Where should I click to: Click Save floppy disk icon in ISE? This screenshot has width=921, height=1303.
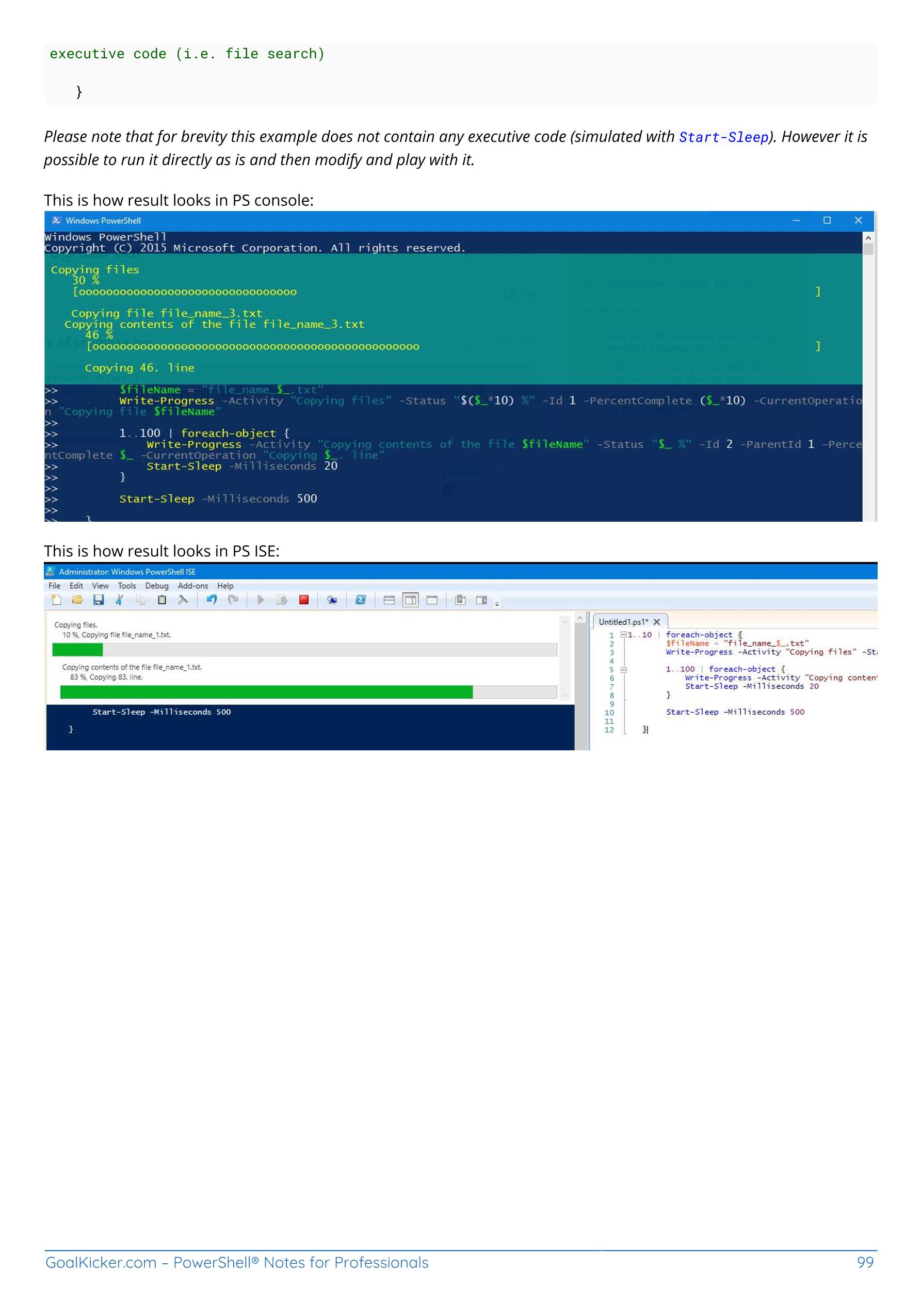(x=99, y=600)
